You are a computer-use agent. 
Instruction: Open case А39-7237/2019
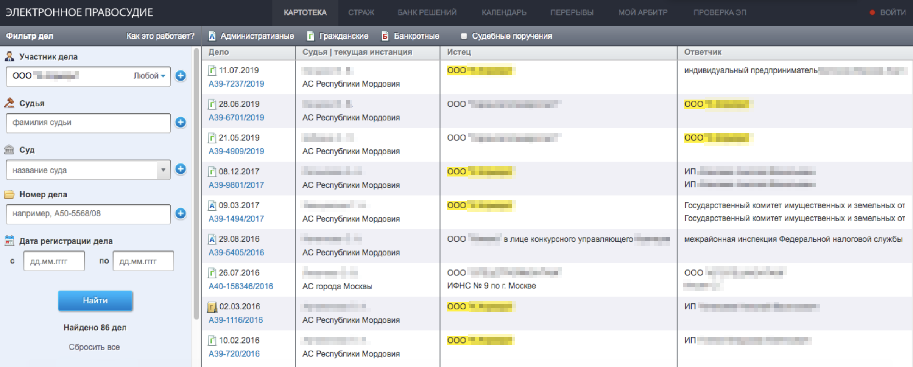(236, 84)
